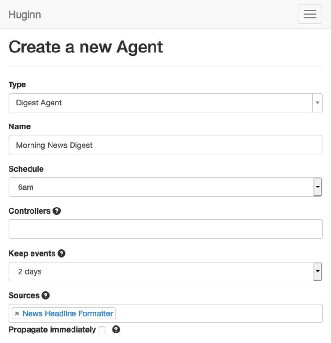Enable the Propagate immediately checkbox
The width and height of the screenshot is (331, 343).
(102, 330)
